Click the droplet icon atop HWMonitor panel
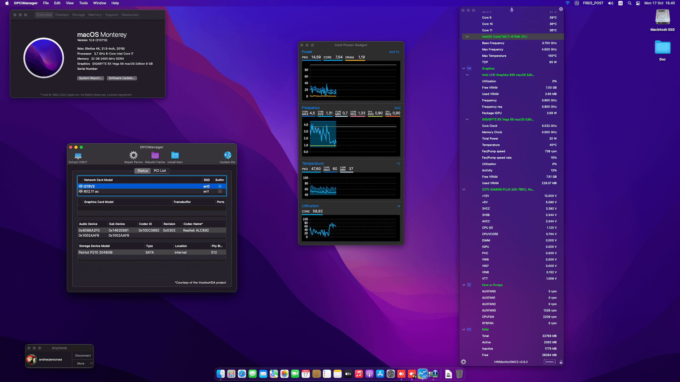This screenshot has width=680, height=382. click(x=512, y=10)
